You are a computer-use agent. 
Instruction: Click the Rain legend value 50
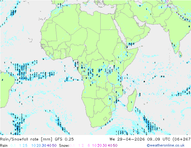pos(54,146)
